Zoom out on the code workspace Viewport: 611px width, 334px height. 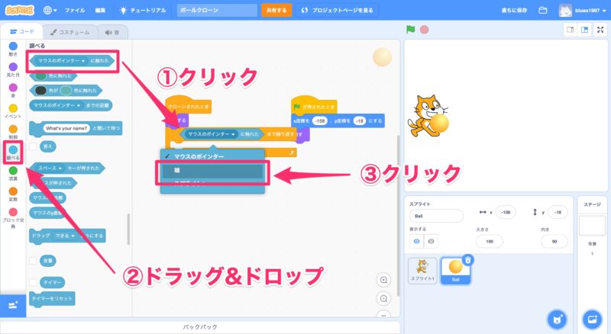pos(384,298)
